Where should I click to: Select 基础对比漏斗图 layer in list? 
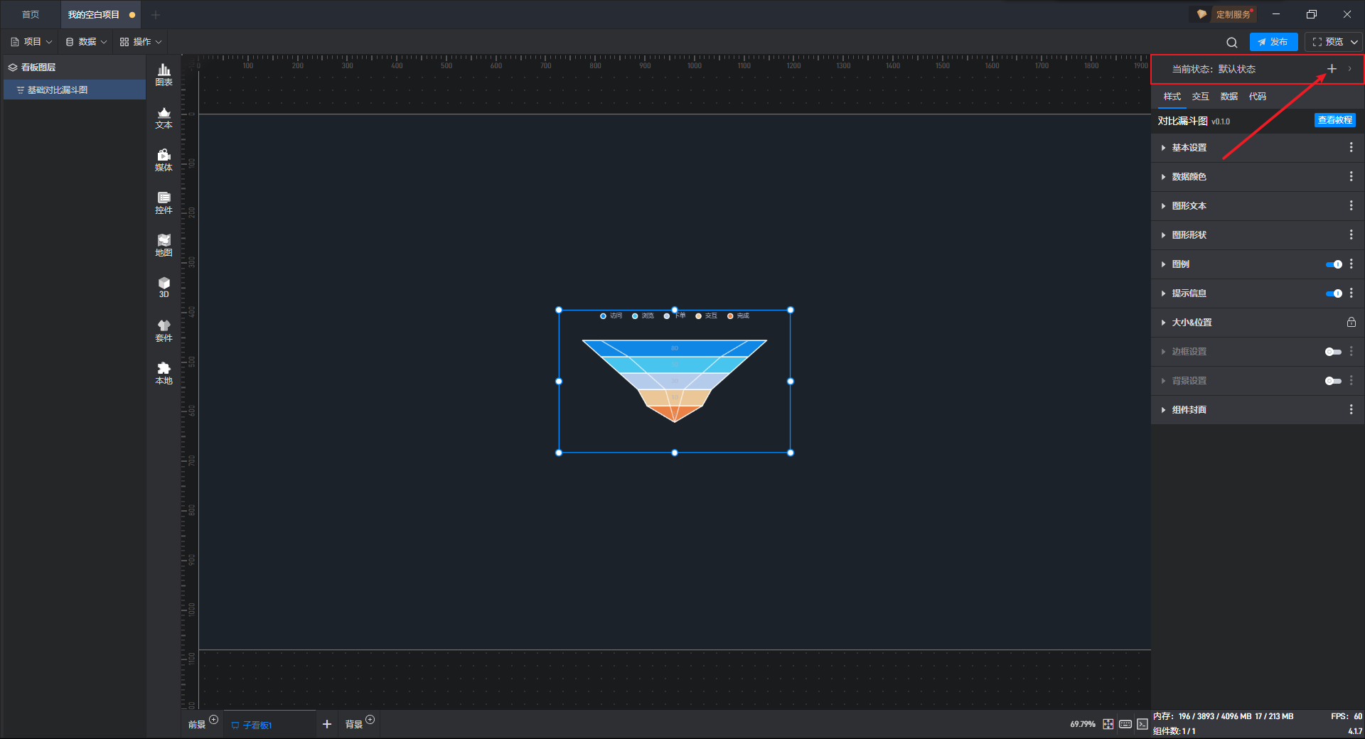coord(58,90)
